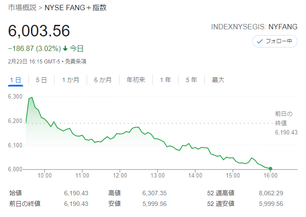Click the 高値 value 6,307.35
Image resolution: width=306 pixels, height=217 pixels.
[155, 193]
